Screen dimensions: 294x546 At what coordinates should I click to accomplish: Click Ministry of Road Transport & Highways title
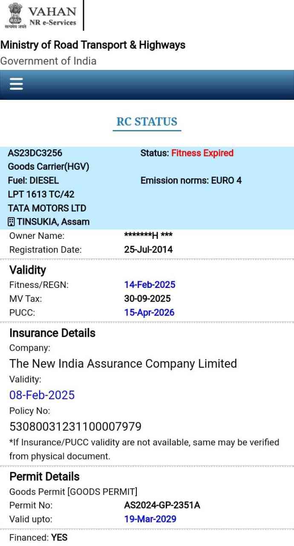[93, 45]
